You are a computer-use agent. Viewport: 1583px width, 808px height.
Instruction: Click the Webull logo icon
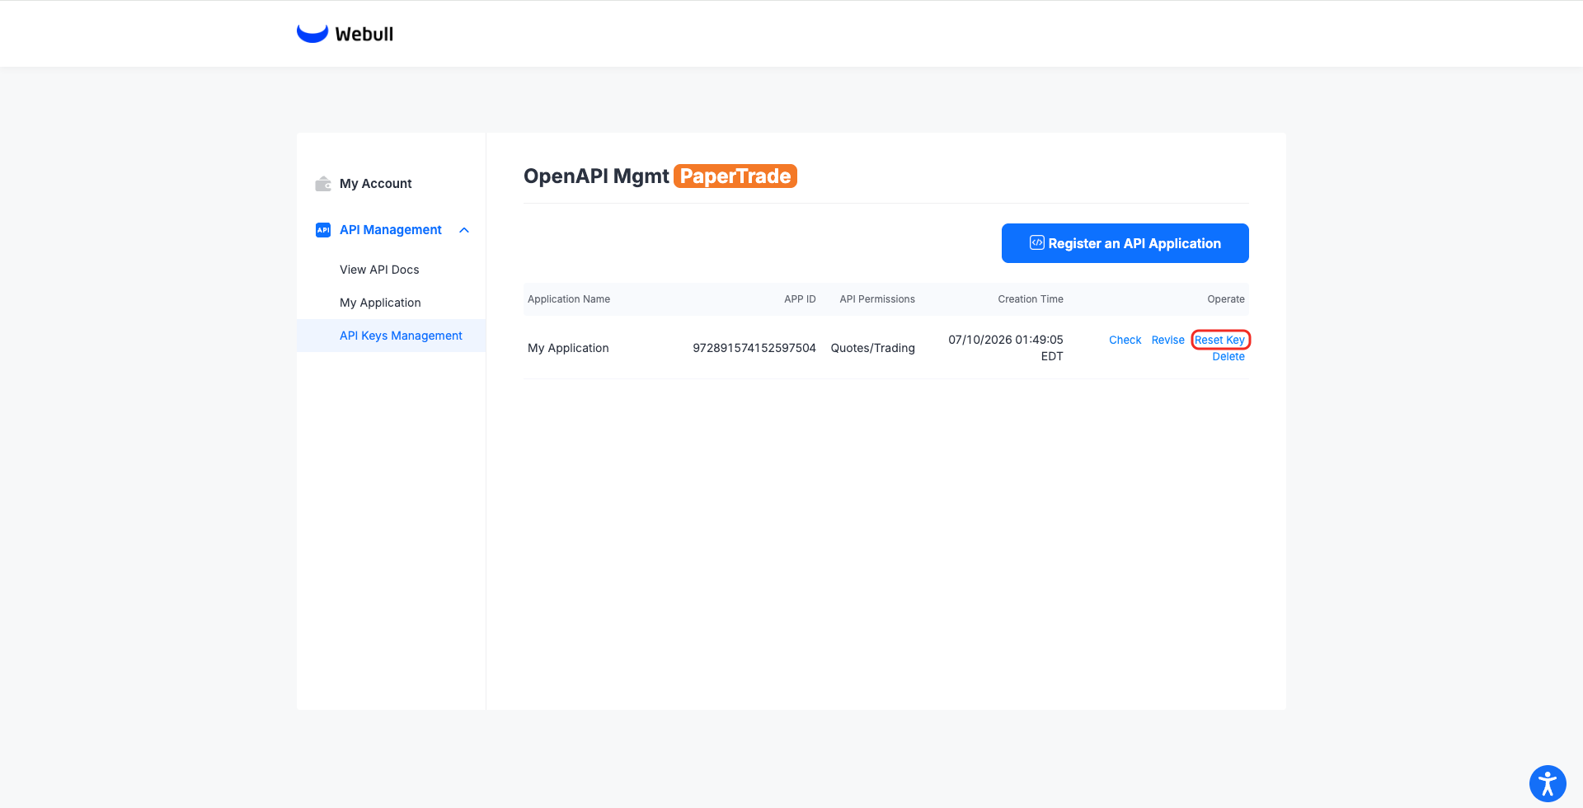coord(312,33)
